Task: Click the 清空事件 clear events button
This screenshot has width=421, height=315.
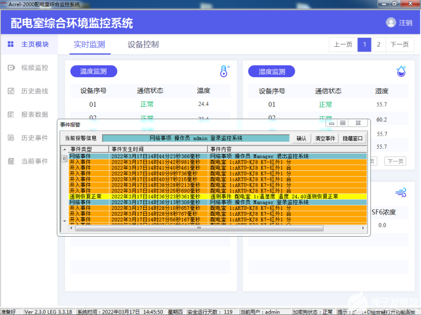Action: 325,138
